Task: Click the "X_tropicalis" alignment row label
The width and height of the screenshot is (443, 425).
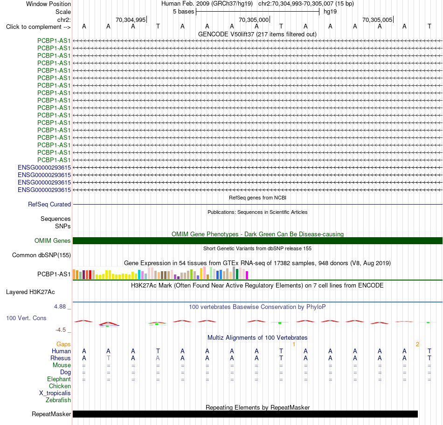Action: coord(55,393)
